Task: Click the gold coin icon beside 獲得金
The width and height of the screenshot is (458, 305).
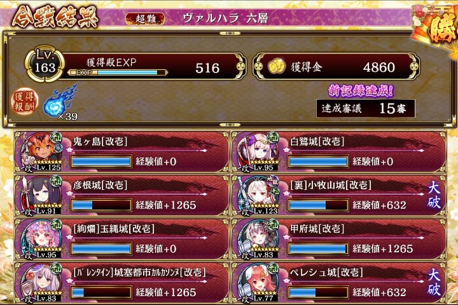Action: pyautogui.click(x=276, y=67)
